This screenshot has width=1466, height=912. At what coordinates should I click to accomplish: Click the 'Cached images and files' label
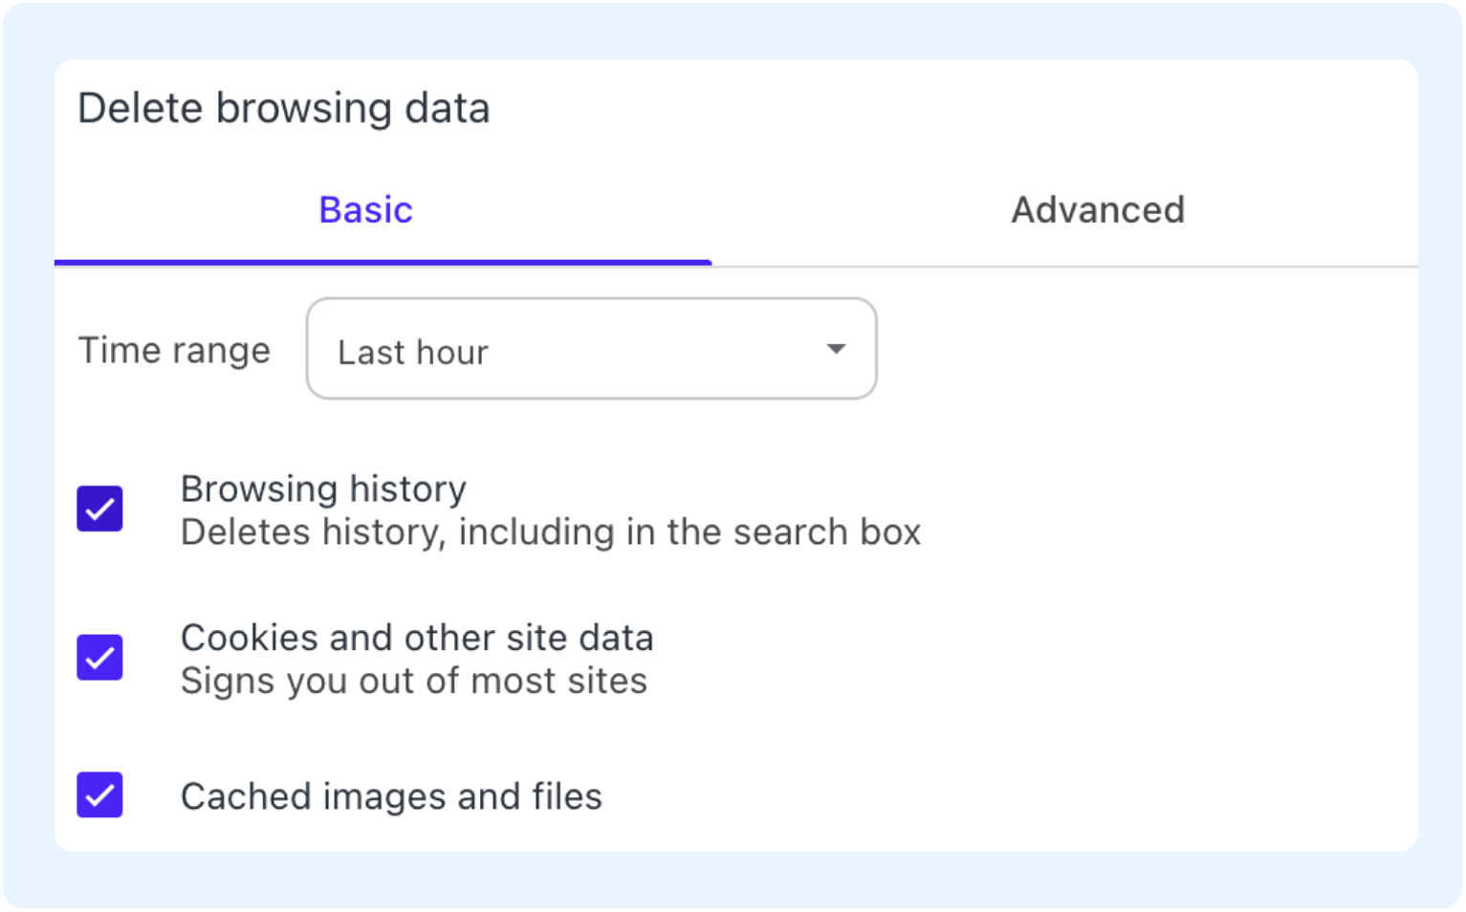coord(391,796)
